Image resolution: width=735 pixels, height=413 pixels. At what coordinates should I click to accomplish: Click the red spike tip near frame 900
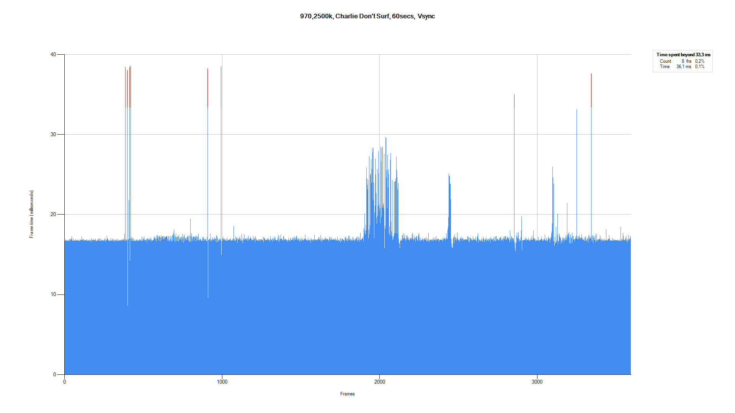(207, 70)
